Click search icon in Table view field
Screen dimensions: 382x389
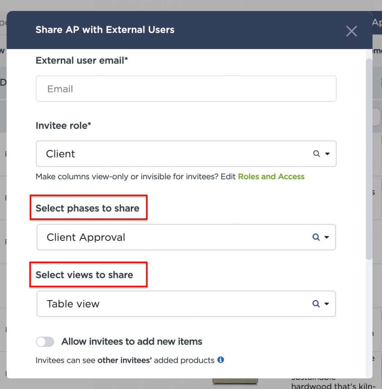click(316, 304)
